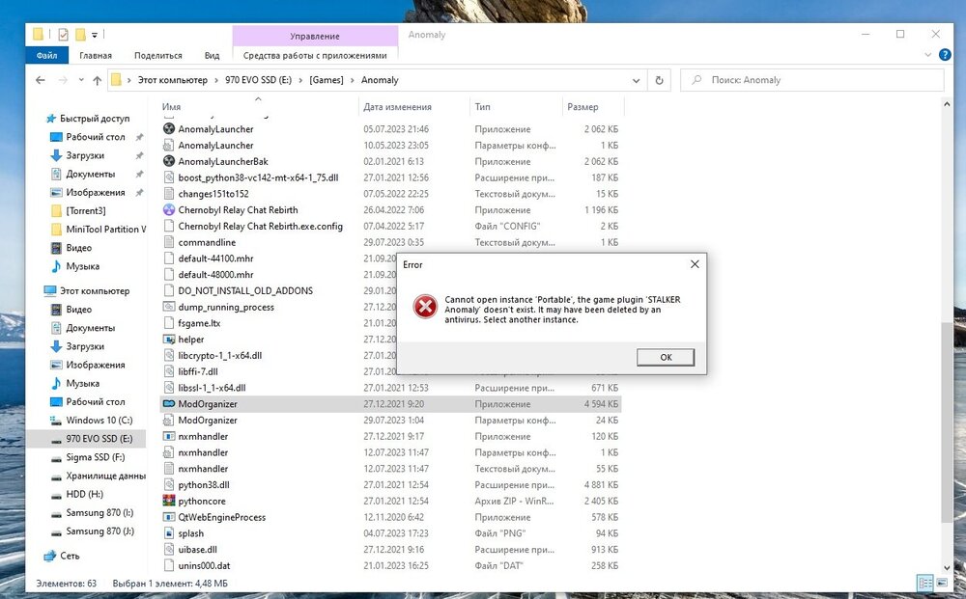Select dump_running_process file icon

169,307
